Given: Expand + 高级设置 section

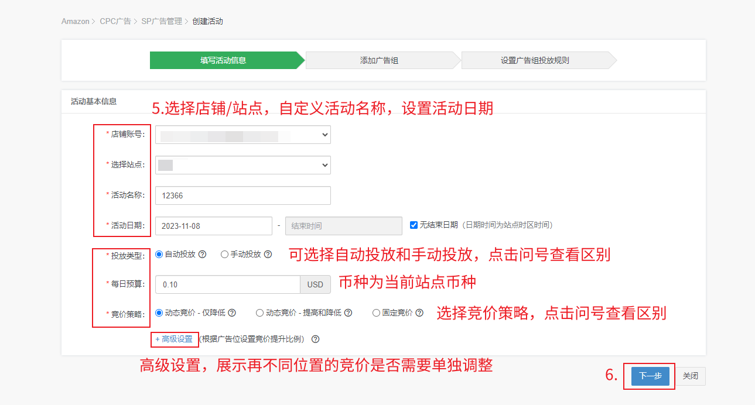Looking at the screenshot, I should [x=174, y=339].
